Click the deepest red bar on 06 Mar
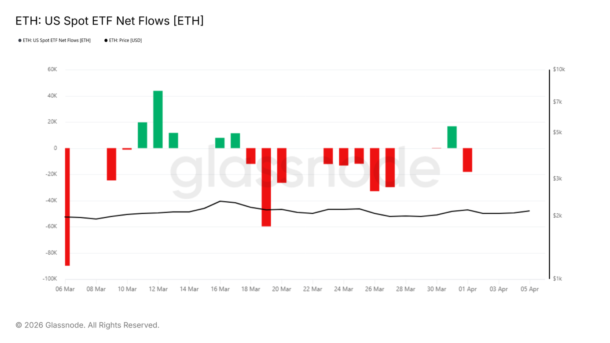This screenshot has height=343, width=610. (x=67, y=207)
